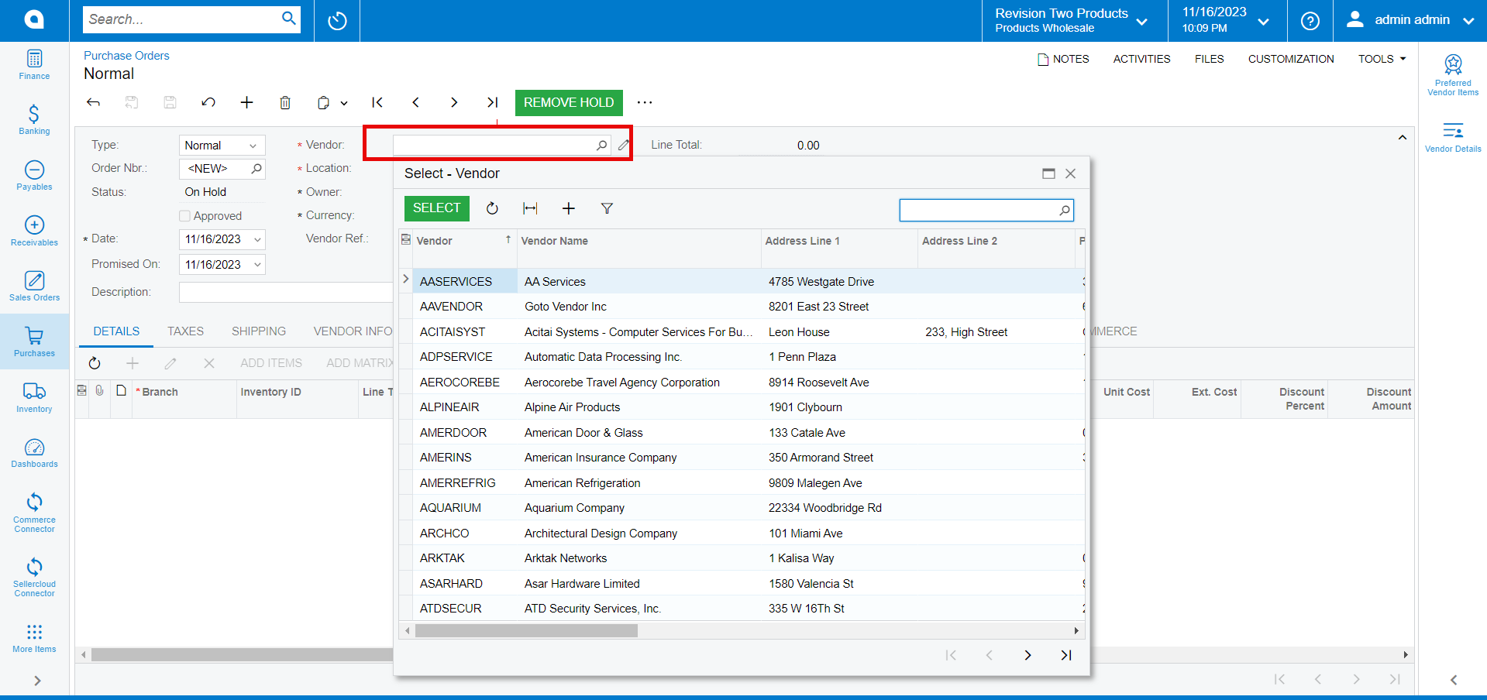
Task: Open More Items menu in sidebar
Action: (x=34, y=639)
